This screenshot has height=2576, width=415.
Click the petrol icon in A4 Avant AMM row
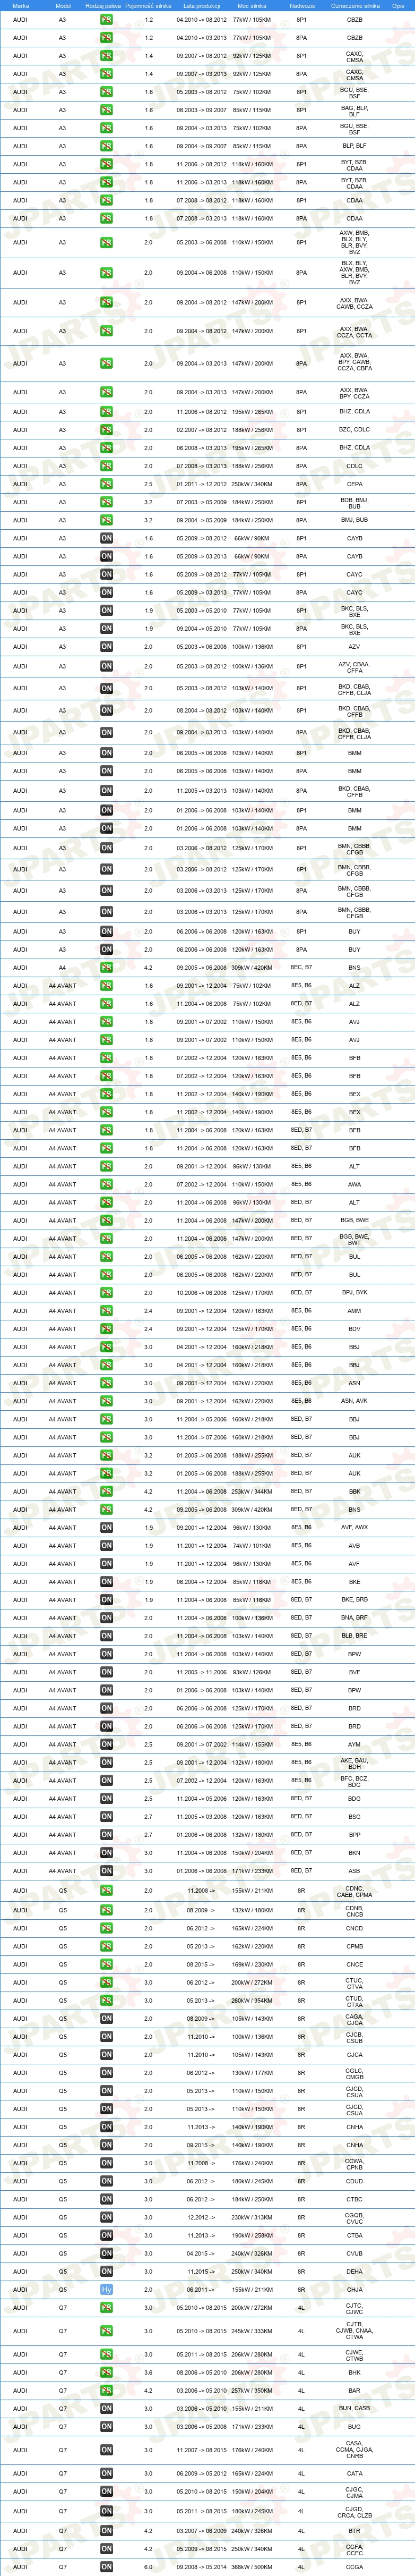pyautogui.click(x=106, y=1311)
